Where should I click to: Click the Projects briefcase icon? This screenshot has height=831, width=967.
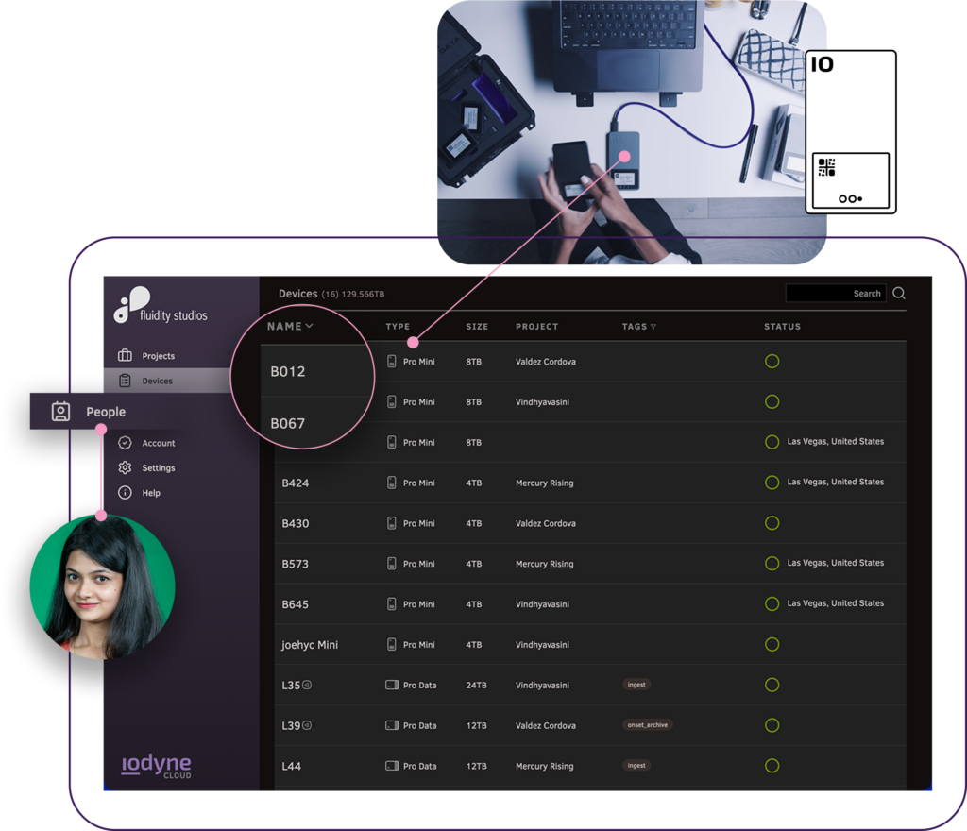click(126, 355)
